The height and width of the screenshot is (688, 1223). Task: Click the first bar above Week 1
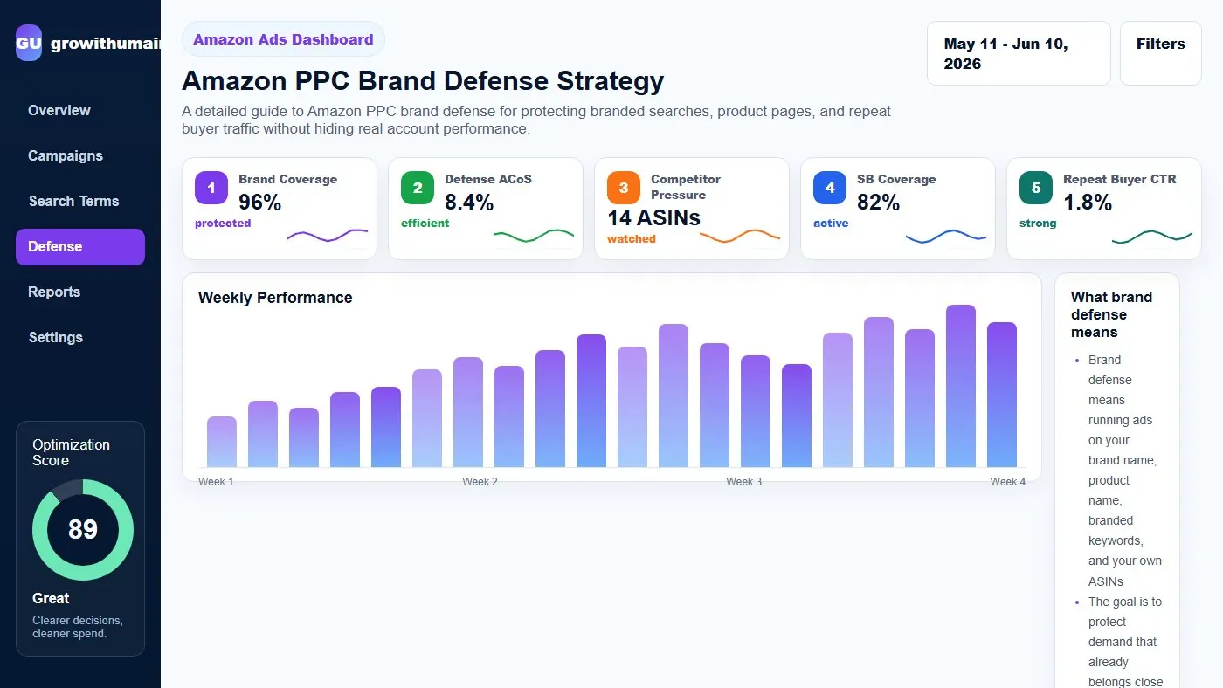point(222,442)
